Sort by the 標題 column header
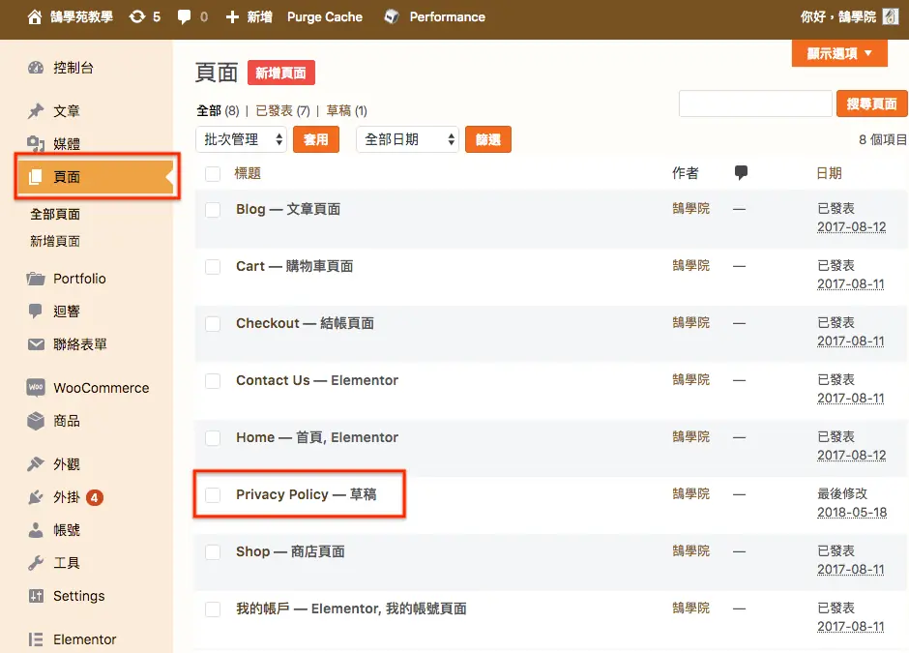 [x=248, y=173]
